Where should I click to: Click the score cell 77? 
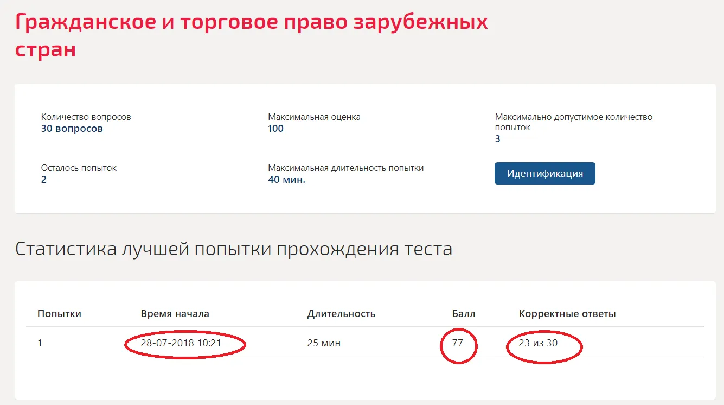[x=458, y=343]
